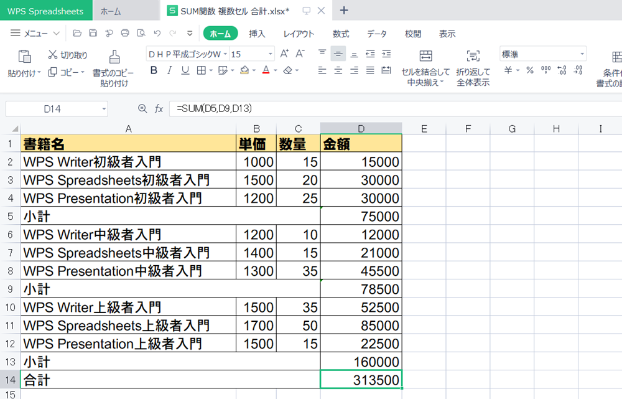Viewport: 622px width, 399px height.
Task: Toggle middle vertical alignment
Action: coord(338,53)
